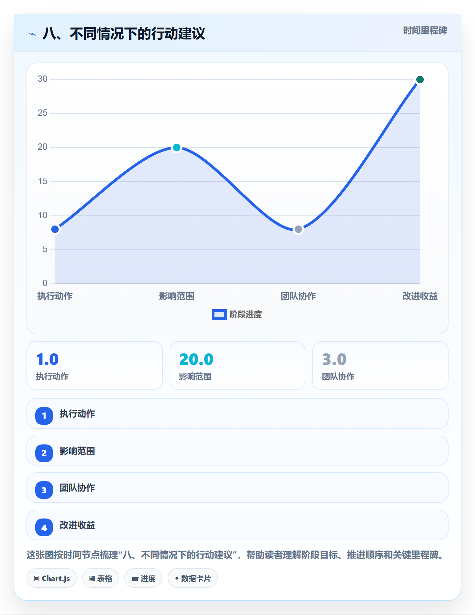The height and width of the screenshot is (615, 475).
Task: Select the 改进收益 data point at 30
Action: tap(420, 80)
